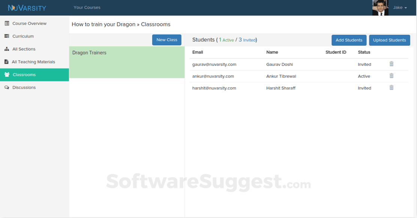Open Your Courses in top navigation
The height and width of the screenshot is (218, 417).
pos(87,7)
